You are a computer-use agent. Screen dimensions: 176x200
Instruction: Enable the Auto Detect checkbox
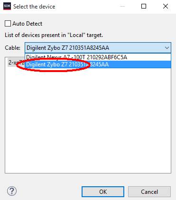[8, 24]
